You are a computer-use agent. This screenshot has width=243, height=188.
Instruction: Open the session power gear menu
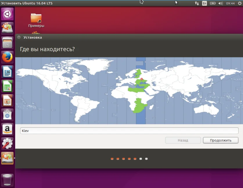tap(240, 3)
